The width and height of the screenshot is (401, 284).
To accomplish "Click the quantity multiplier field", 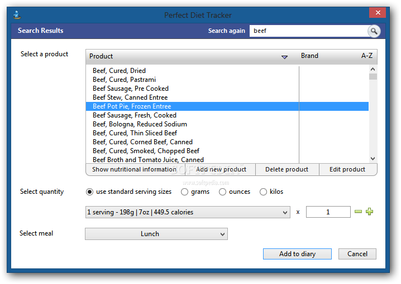I will 328,212.
